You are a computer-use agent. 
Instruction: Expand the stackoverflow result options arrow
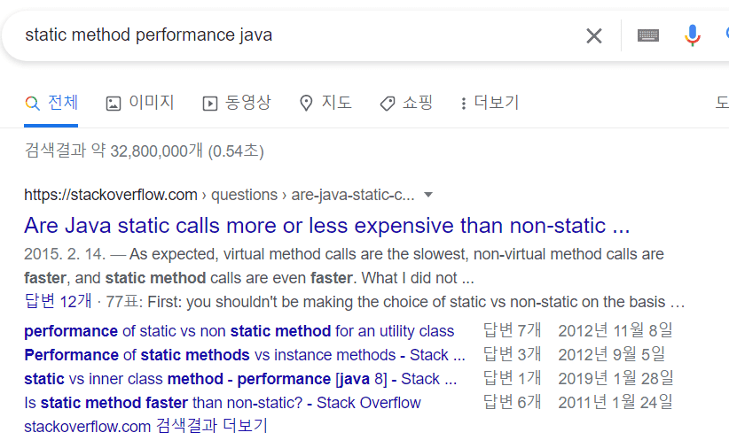click(x=428, y=195)
